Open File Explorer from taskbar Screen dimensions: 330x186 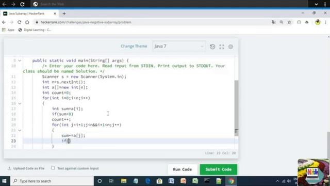[x=124, y=181]
